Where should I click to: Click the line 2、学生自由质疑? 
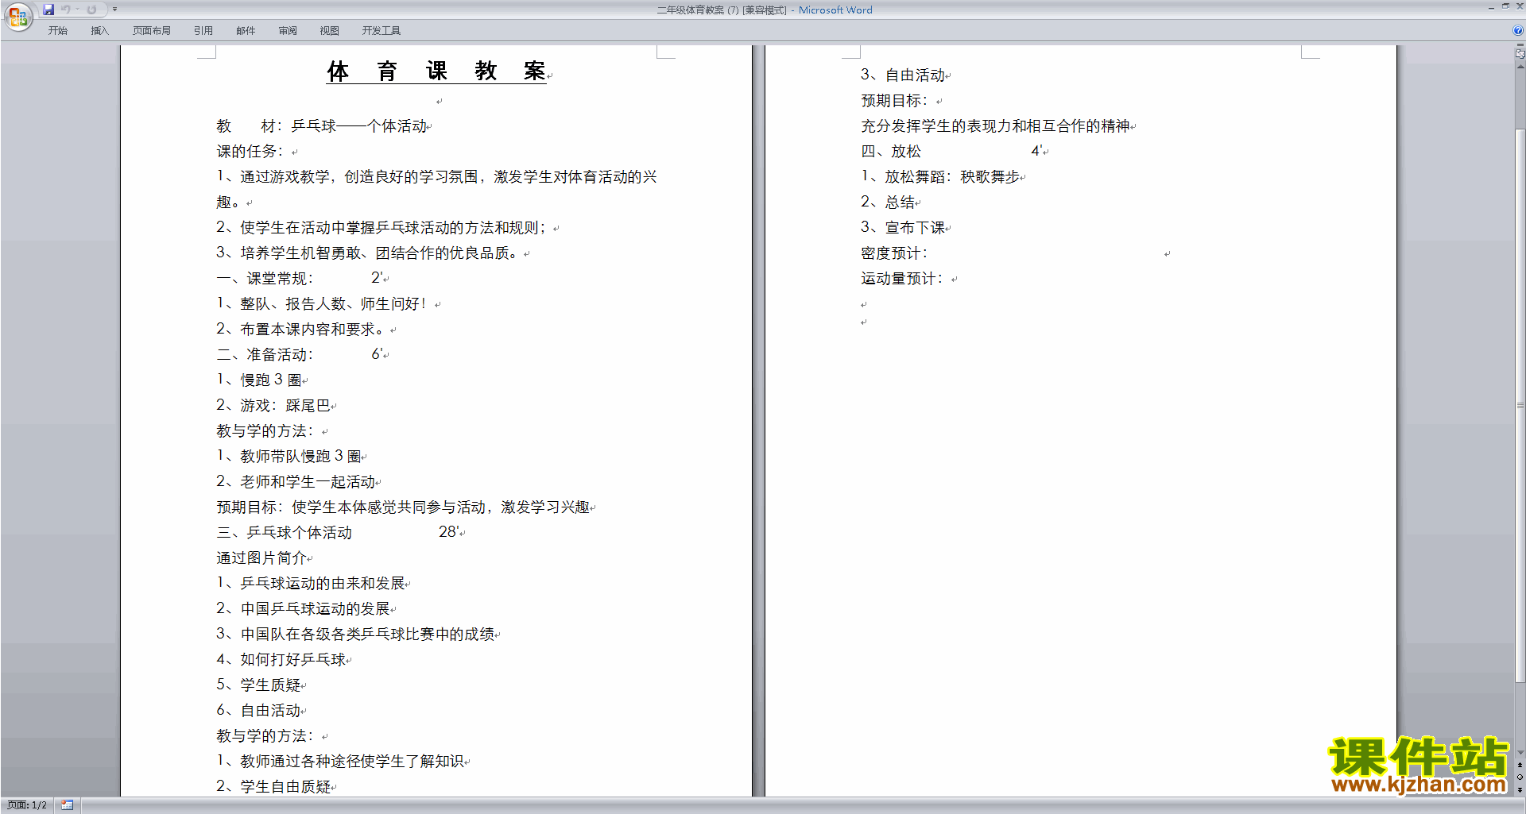[x=274, y=787]
